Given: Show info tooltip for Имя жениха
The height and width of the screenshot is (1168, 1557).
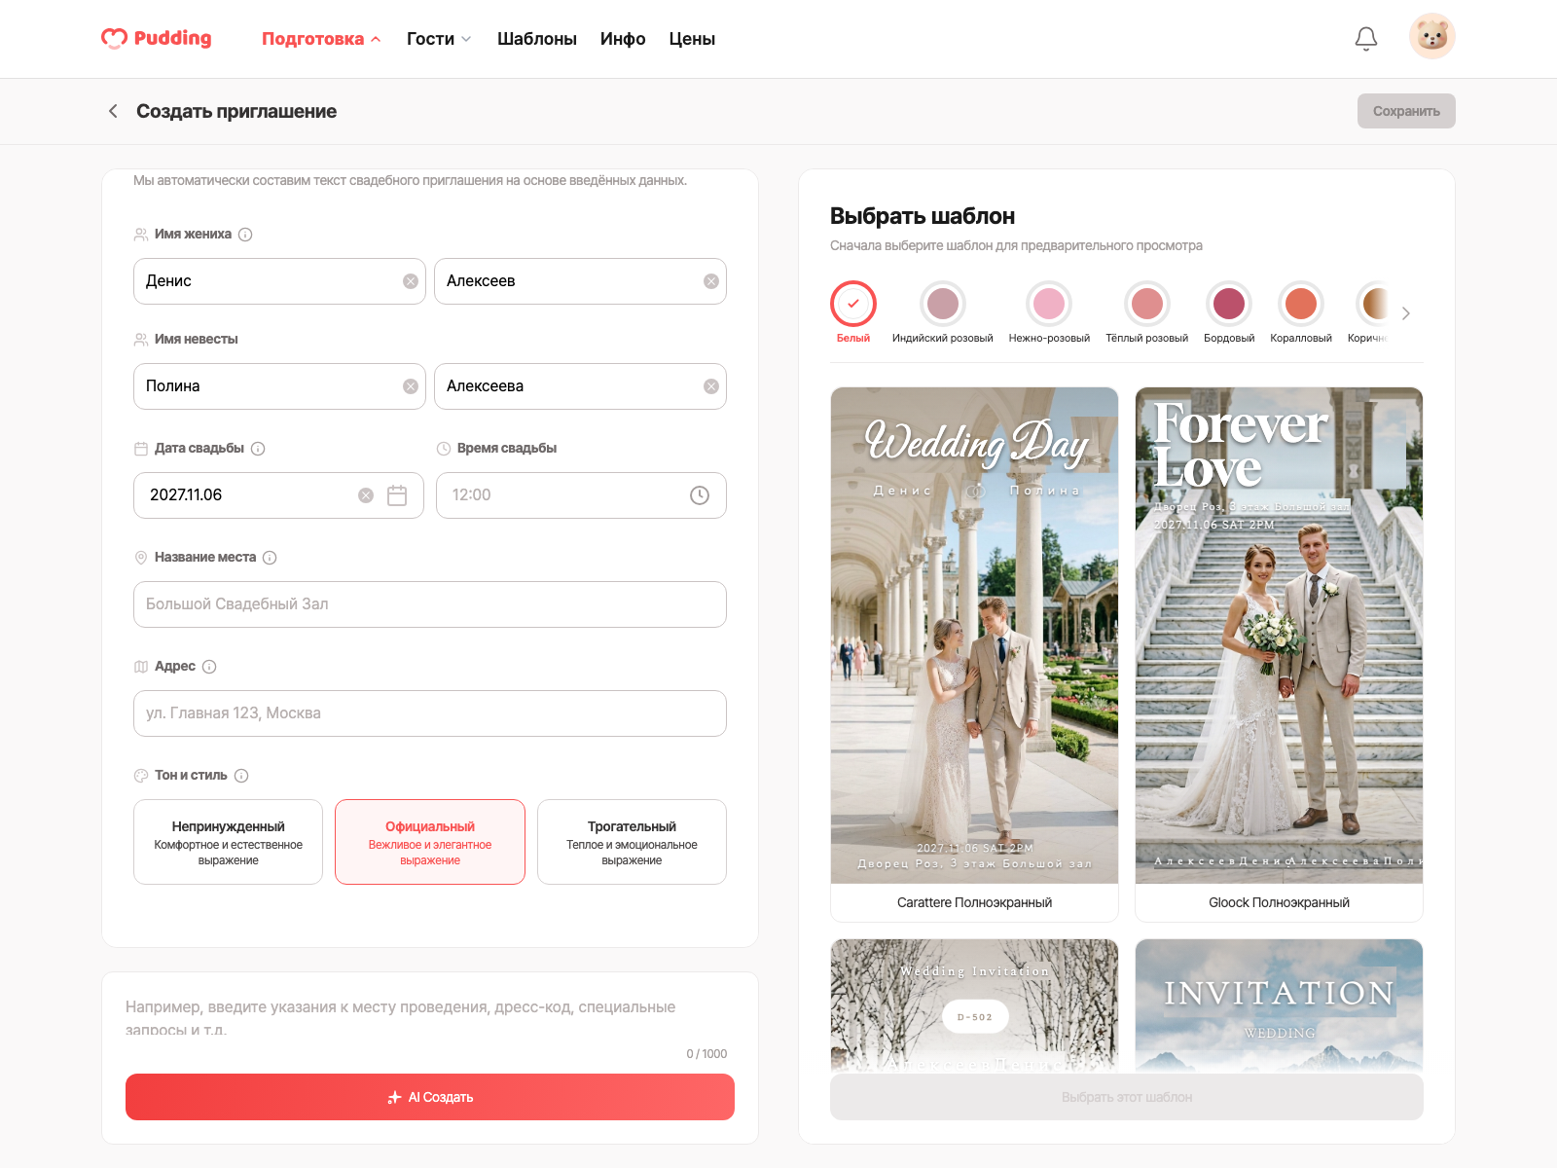Looking at the screenshot, I should pos(245,235).
